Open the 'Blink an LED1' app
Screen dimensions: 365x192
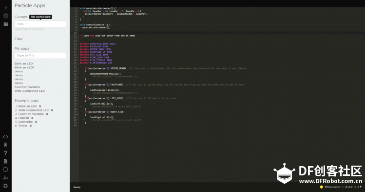24,67
